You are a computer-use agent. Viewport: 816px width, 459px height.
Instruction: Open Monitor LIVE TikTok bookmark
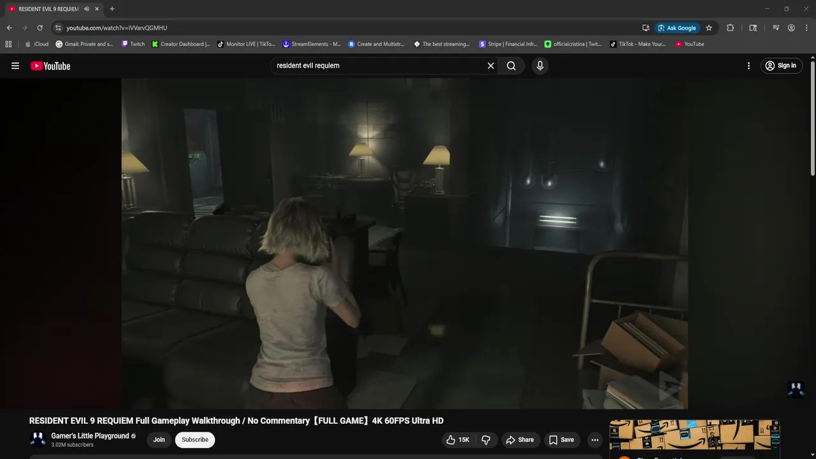coord(246,44)
